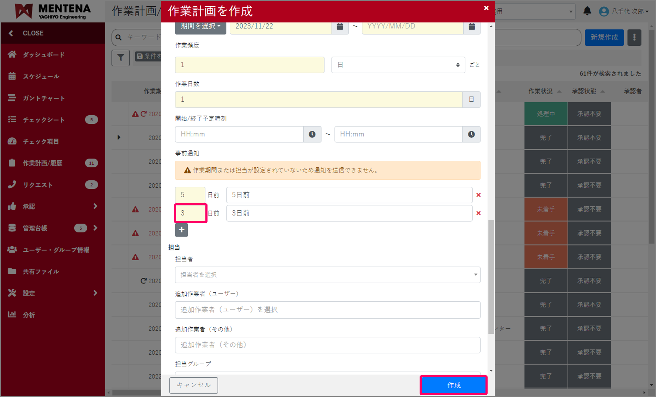Open the clock picker for the start time
This screenshot has width=656, height=397.
click(x=312, y=134)
